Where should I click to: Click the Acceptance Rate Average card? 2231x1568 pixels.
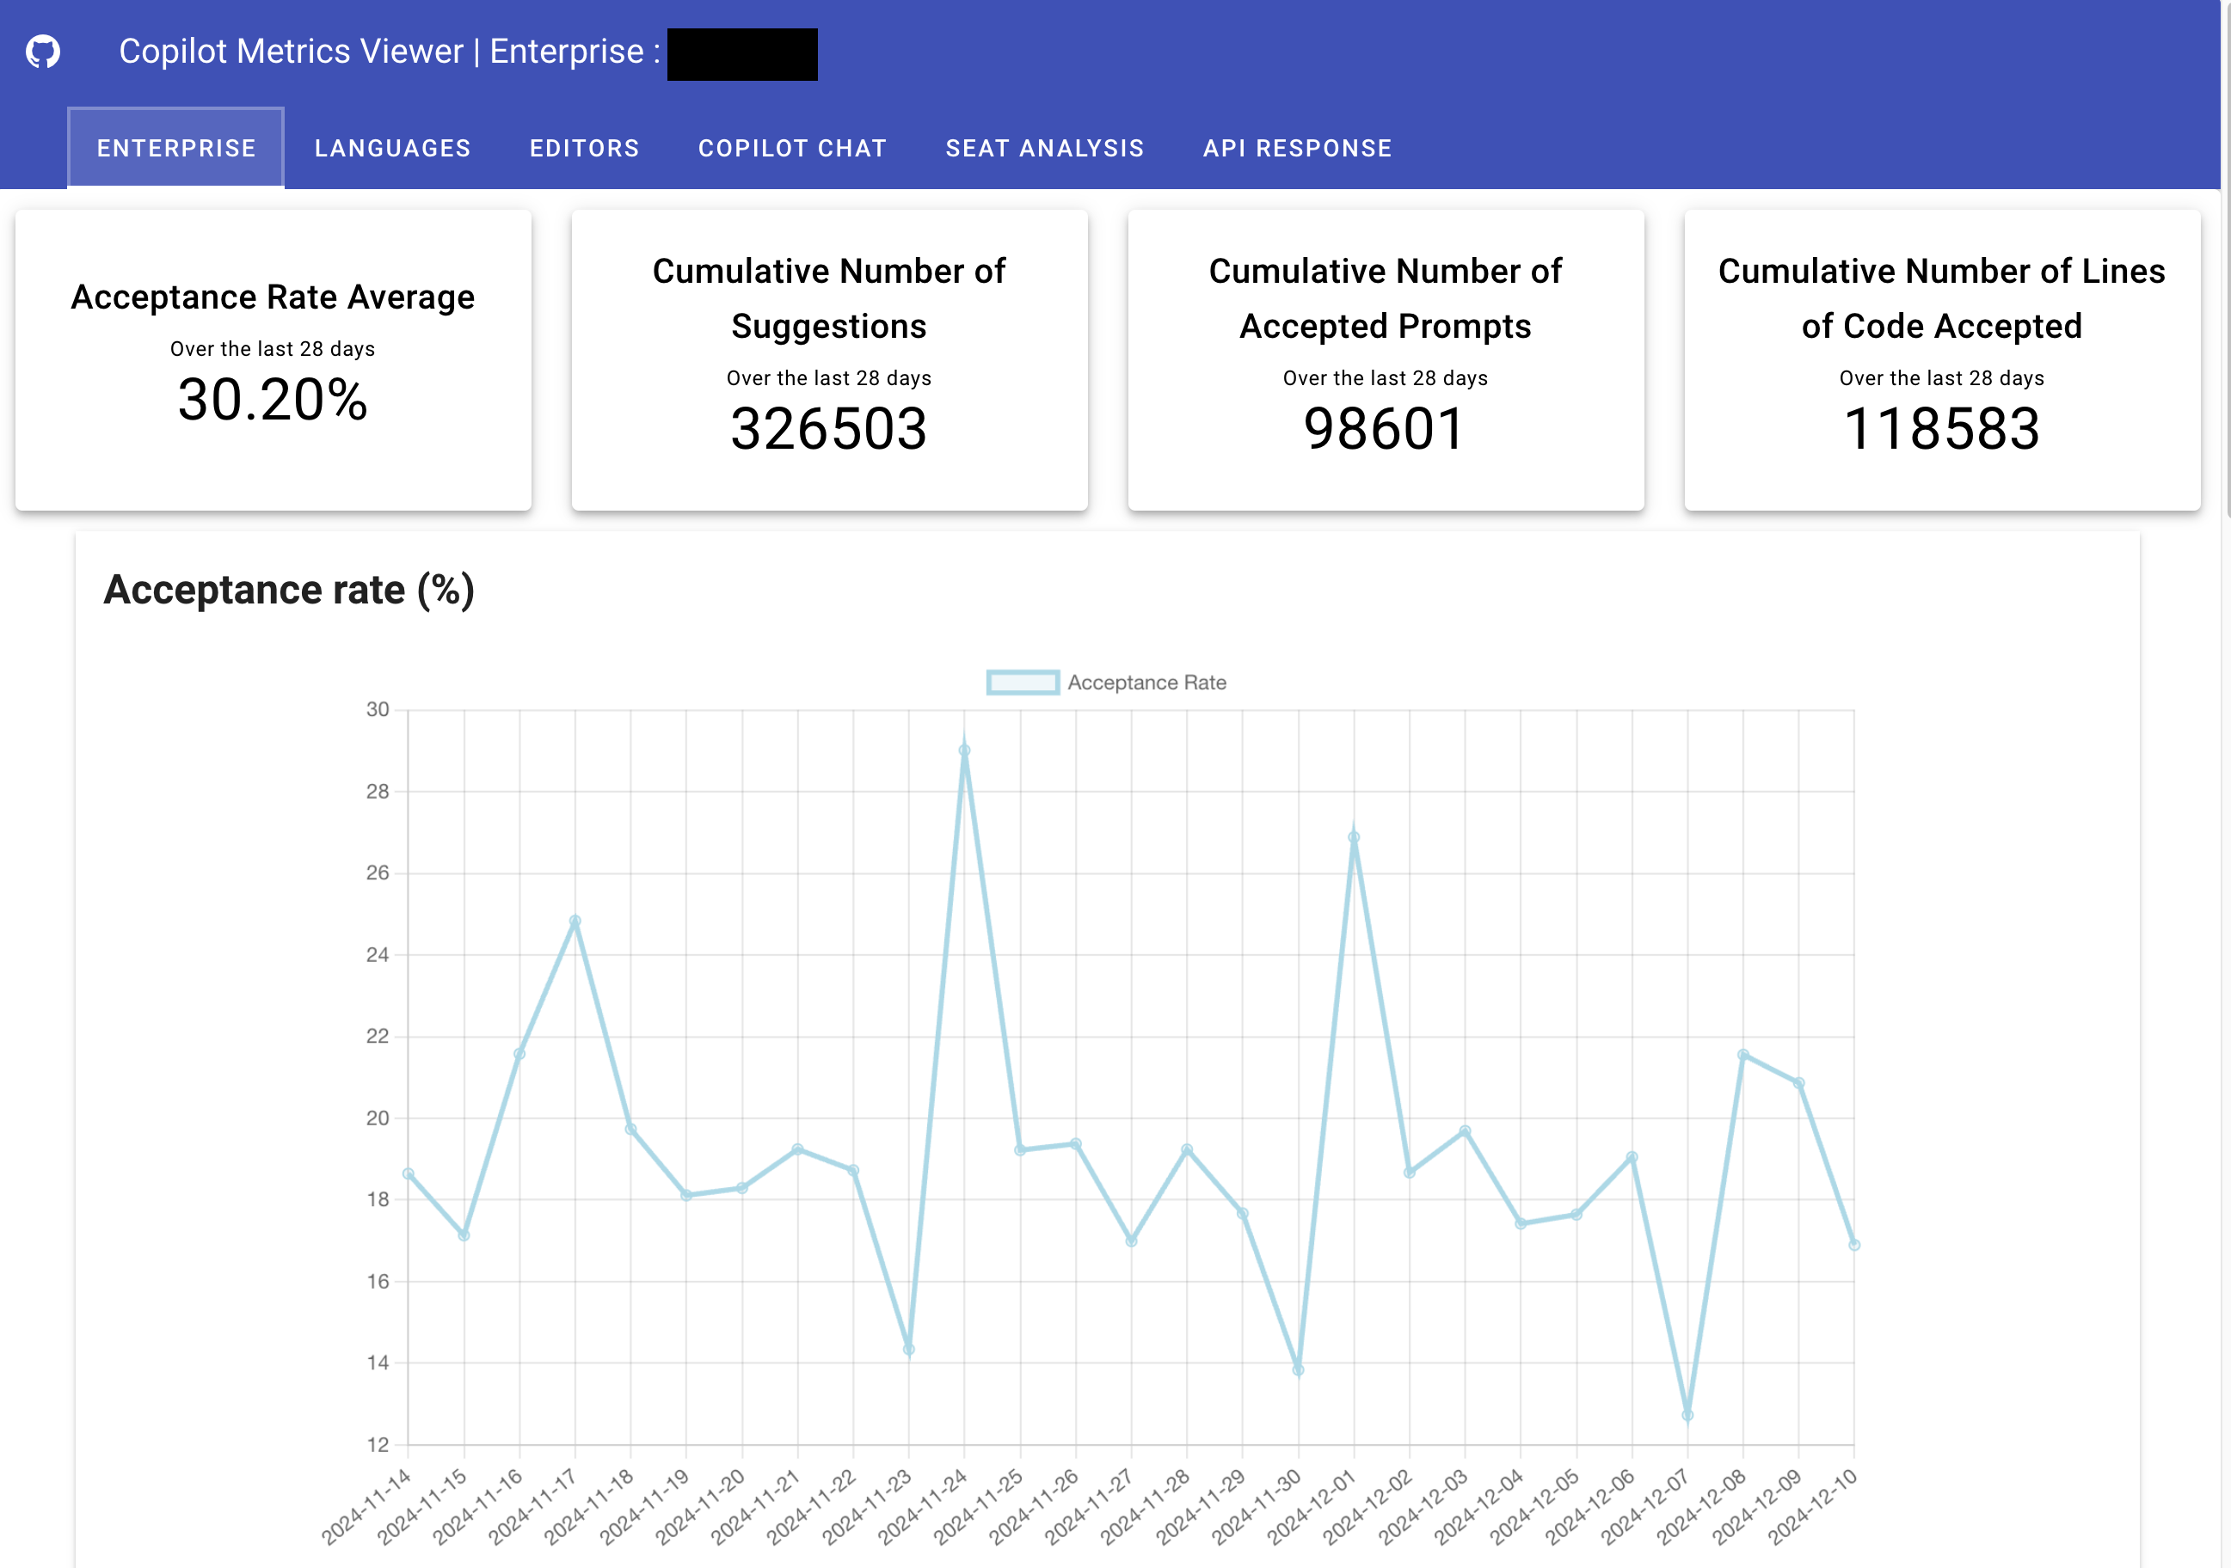pos(273,359)
